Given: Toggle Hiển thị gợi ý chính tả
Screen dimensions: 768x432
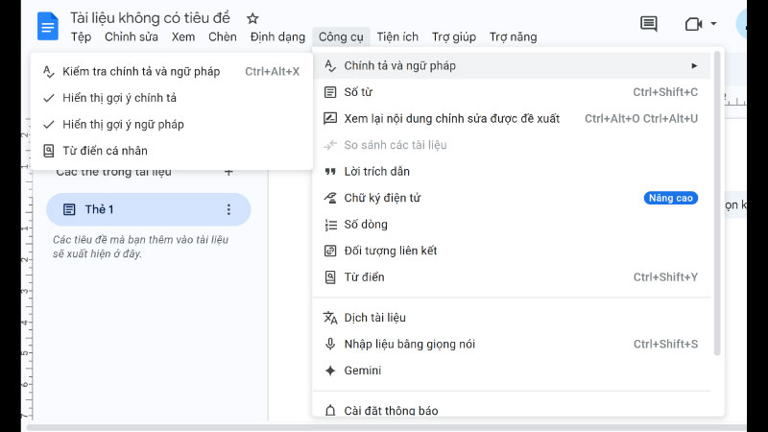Looking at the screenshot, I should point(172,98).
